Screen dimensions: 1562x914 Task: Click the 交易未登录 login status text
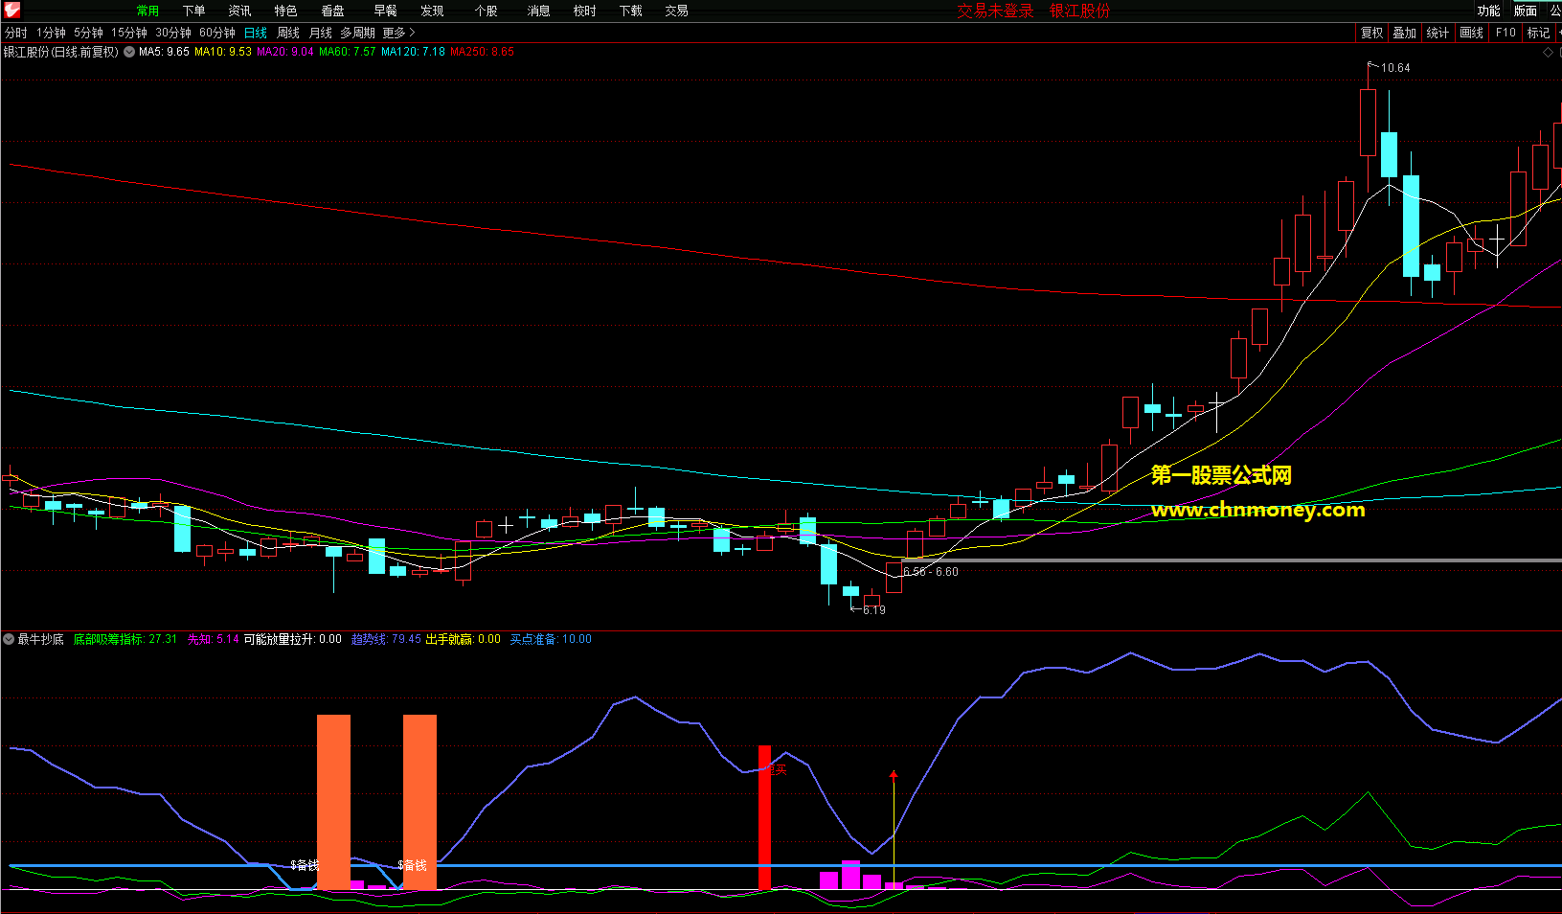pyautogui.click(x=995, y=11)
